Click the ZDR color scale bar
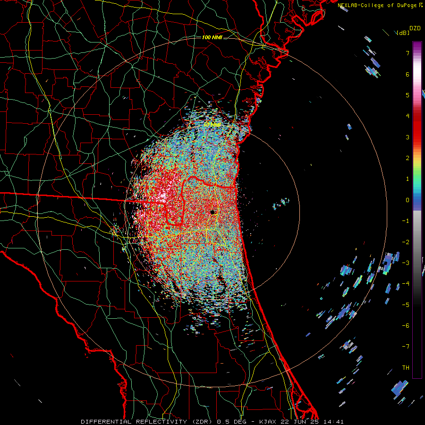The width and height of the screenshot is (425, 425). tap(417, 210)
